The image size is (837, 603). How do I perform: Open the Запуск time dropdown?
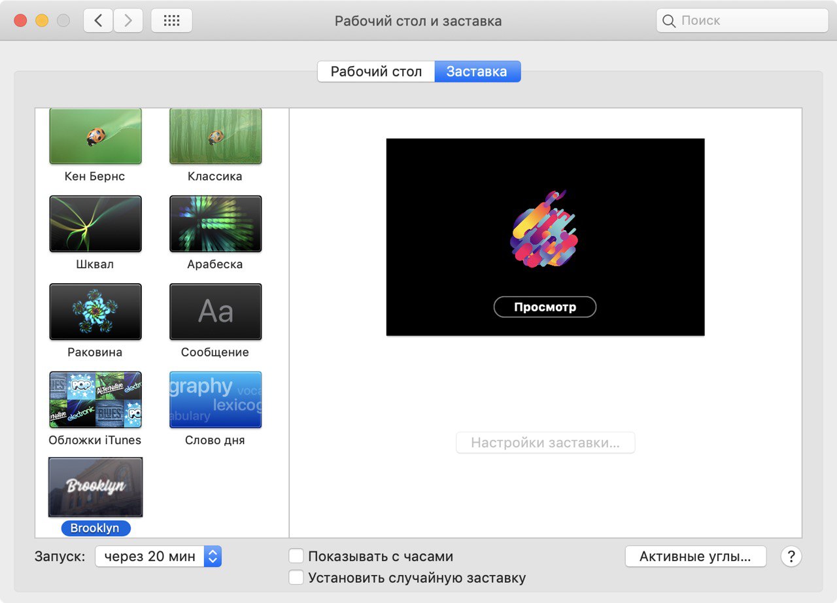click(x=158, y=557)
